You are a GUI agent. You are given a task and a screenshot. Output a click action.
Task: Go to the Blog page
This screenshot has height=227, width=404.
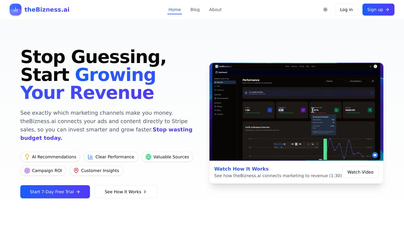point(195,10)
